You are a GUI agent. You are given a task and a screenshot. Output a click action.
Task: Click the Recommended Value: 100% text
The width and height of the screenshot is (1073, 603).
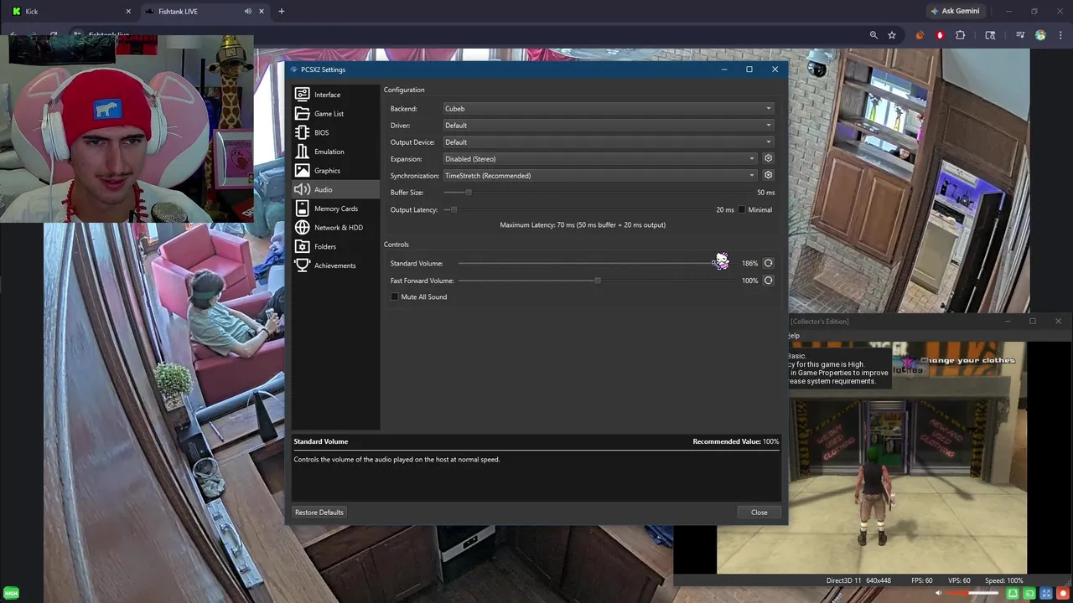tap(736, 441)
